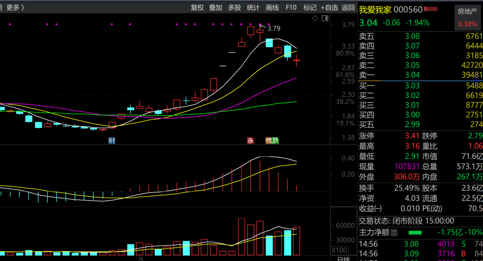Select the 买四 bid row at 3.00

click(x=421, y=115)
